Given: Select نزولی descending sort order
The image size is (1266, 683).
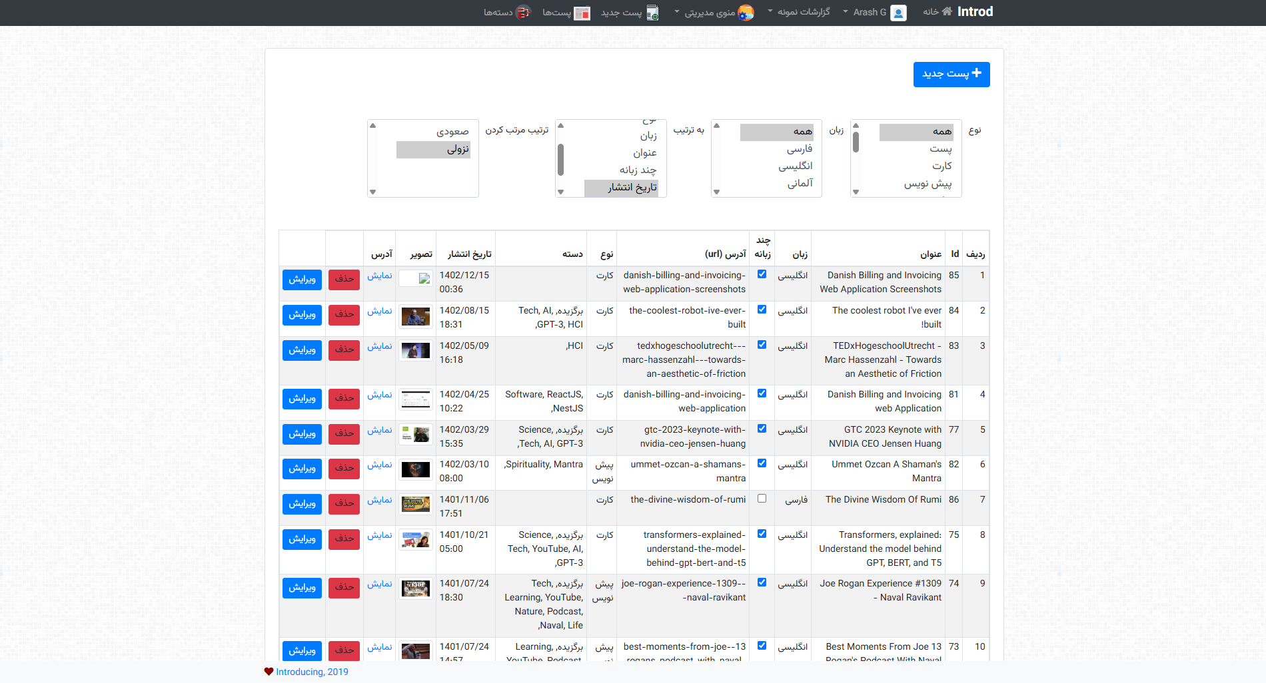Looking at the screenshot, I should (433, 149).
